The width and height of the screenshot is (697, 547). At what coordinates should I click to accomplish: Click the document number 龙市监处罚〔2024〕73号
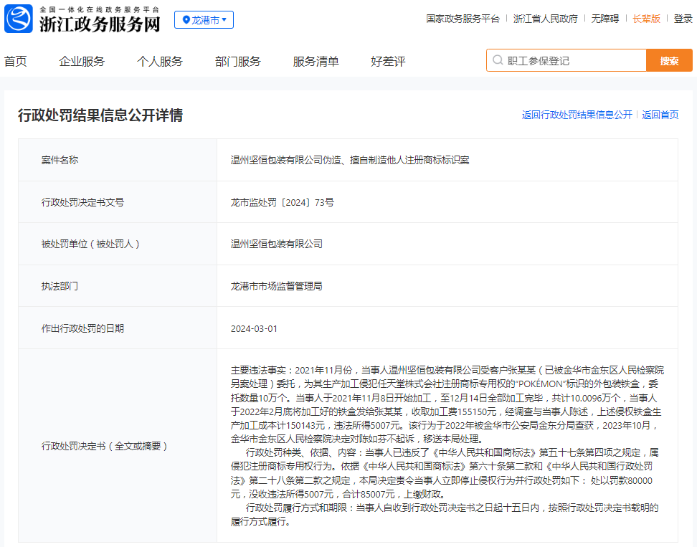pyautogui.click(x=283, y=202)
